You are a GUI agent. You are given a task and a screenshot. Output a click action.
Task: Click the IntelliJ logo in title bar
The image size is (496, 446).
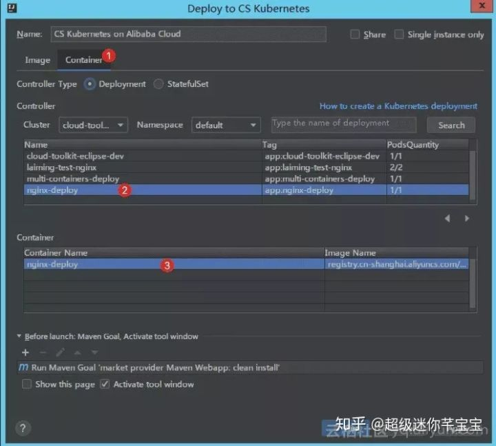pyautogui.click(x=12, y=8)
